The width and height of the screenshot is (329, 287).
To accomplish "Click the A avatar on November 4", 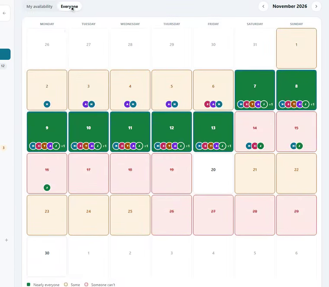I will tap(127, 104).
